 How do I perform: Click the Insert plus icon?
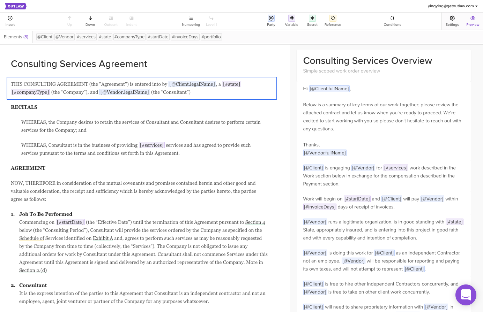pyautogui.click(x=10, y=18)
